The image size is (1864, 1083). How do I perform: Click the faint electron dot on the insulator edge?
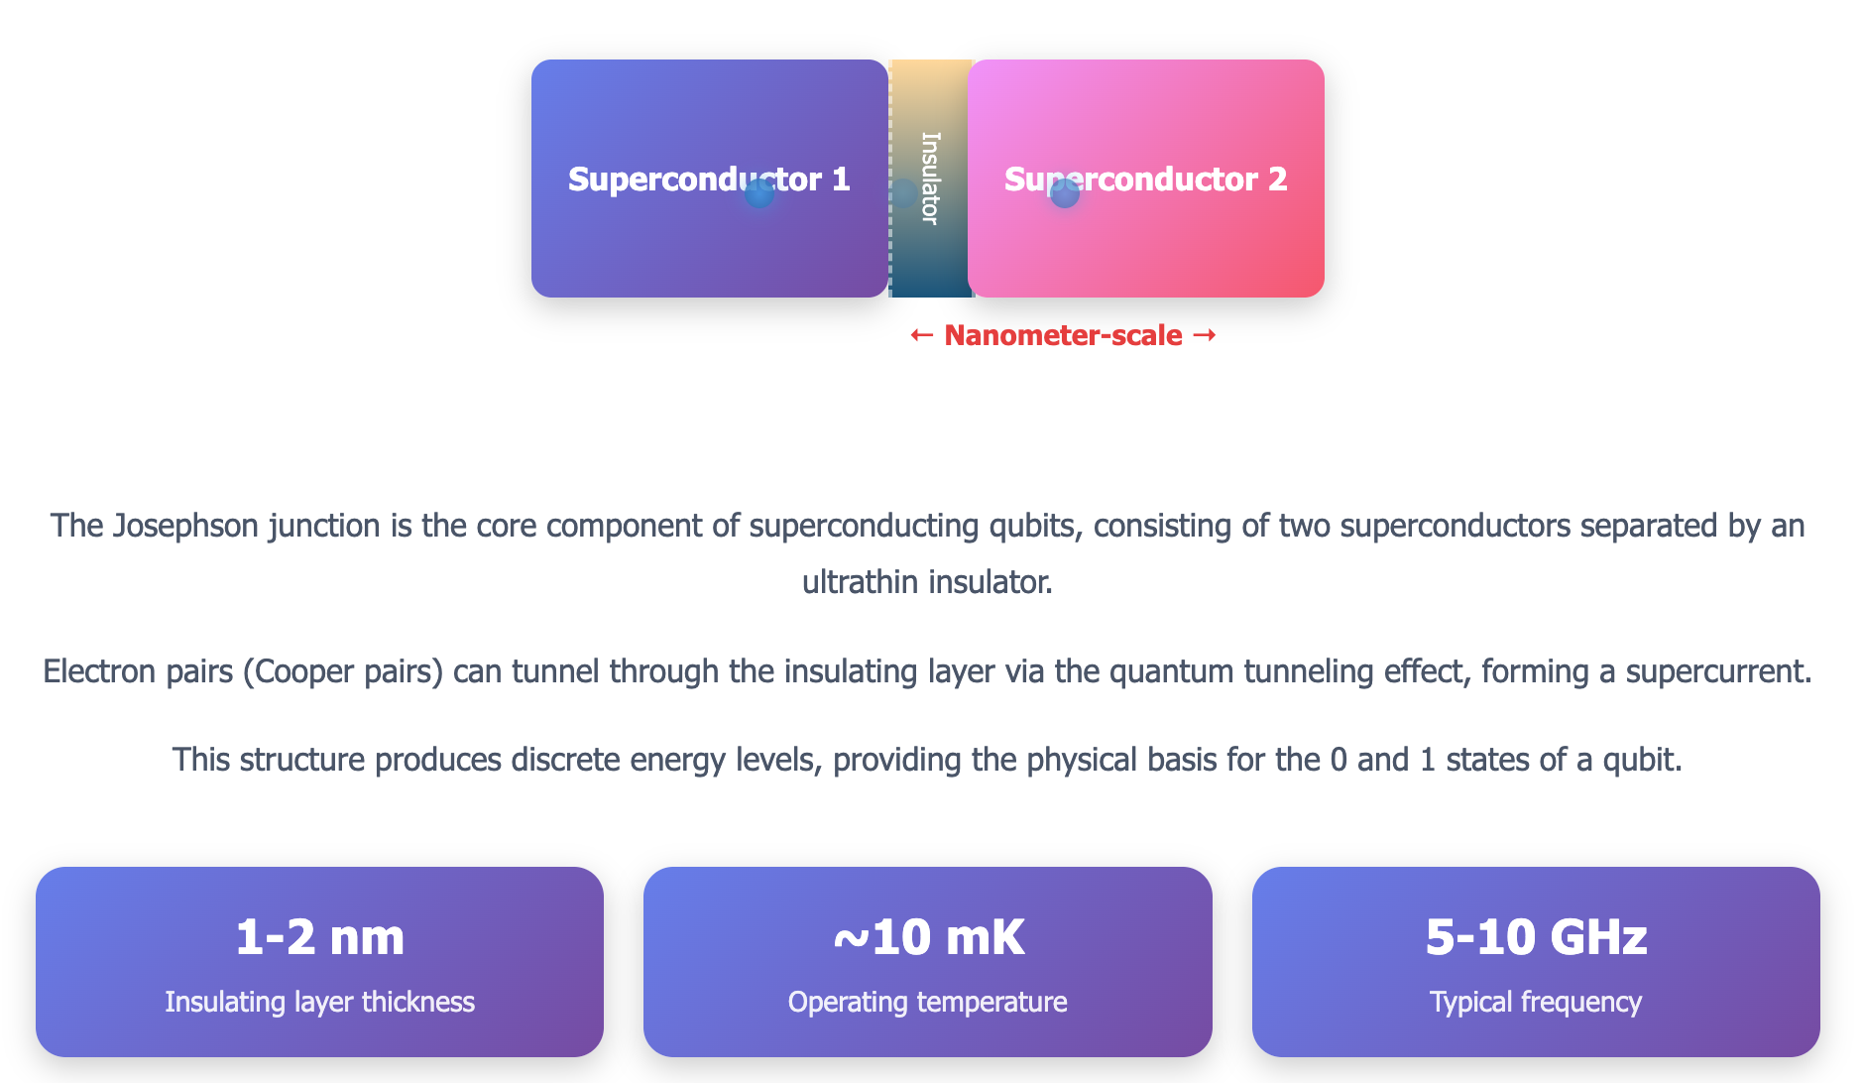click(x=903, y=192)
